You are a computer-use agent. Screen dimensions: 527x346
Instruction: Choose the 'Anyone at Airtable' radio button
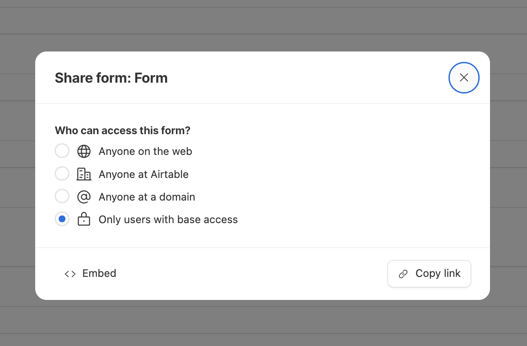(62, 174)
